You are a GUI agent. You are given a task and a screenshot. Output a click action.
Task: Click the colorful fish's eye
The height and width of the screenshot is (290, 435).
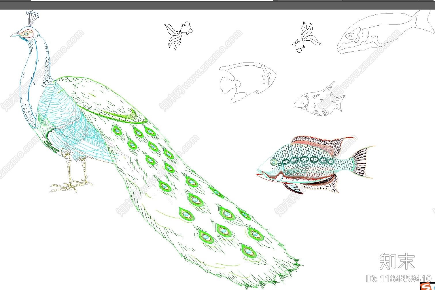click(x=273, y=162)
